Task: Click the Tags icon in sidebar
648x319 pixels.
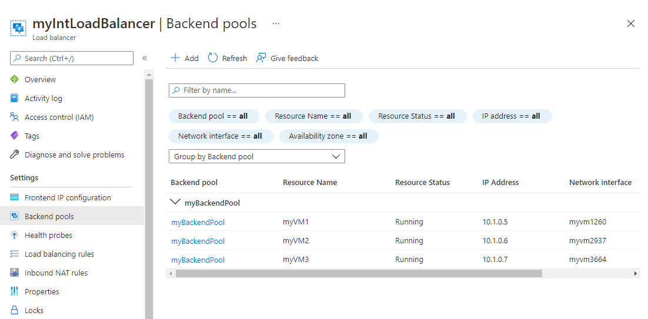Action: [x=15, y=136]
